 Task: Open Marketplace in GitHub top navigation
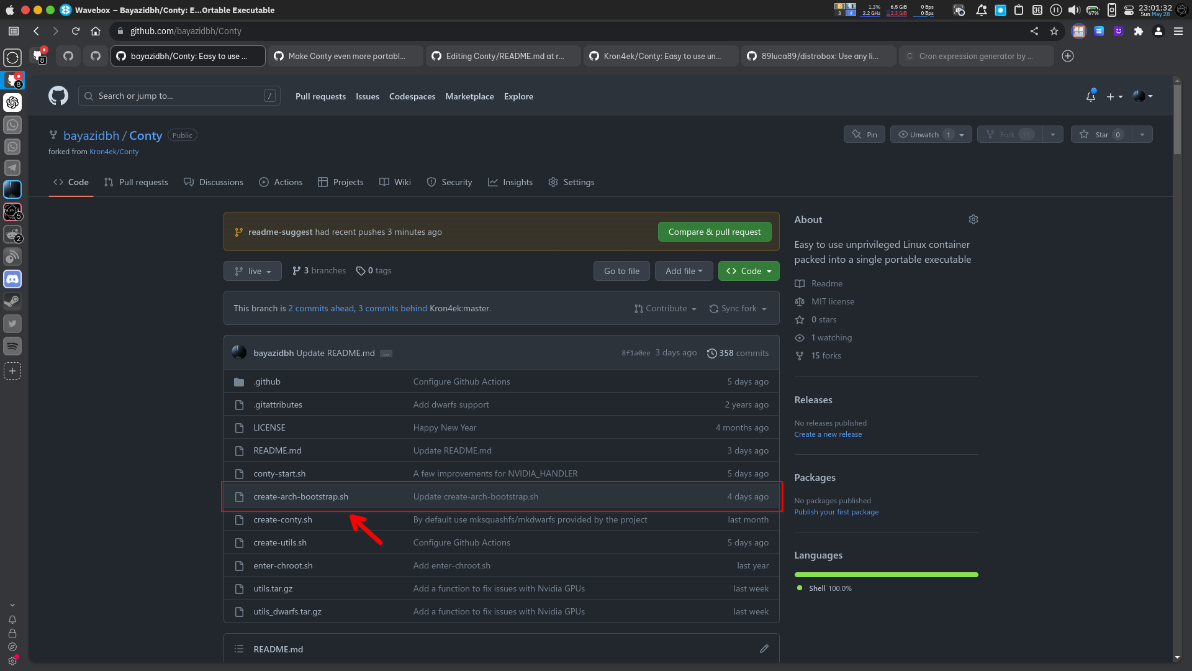[469, 96]
